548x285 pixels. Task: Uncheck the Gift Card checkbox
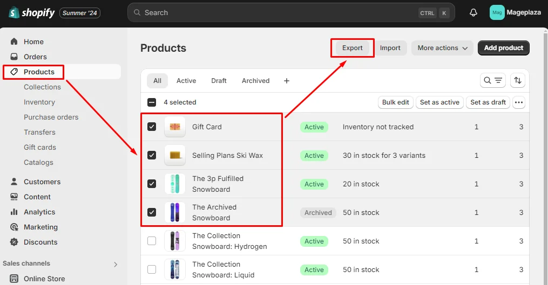click(152, 127)
